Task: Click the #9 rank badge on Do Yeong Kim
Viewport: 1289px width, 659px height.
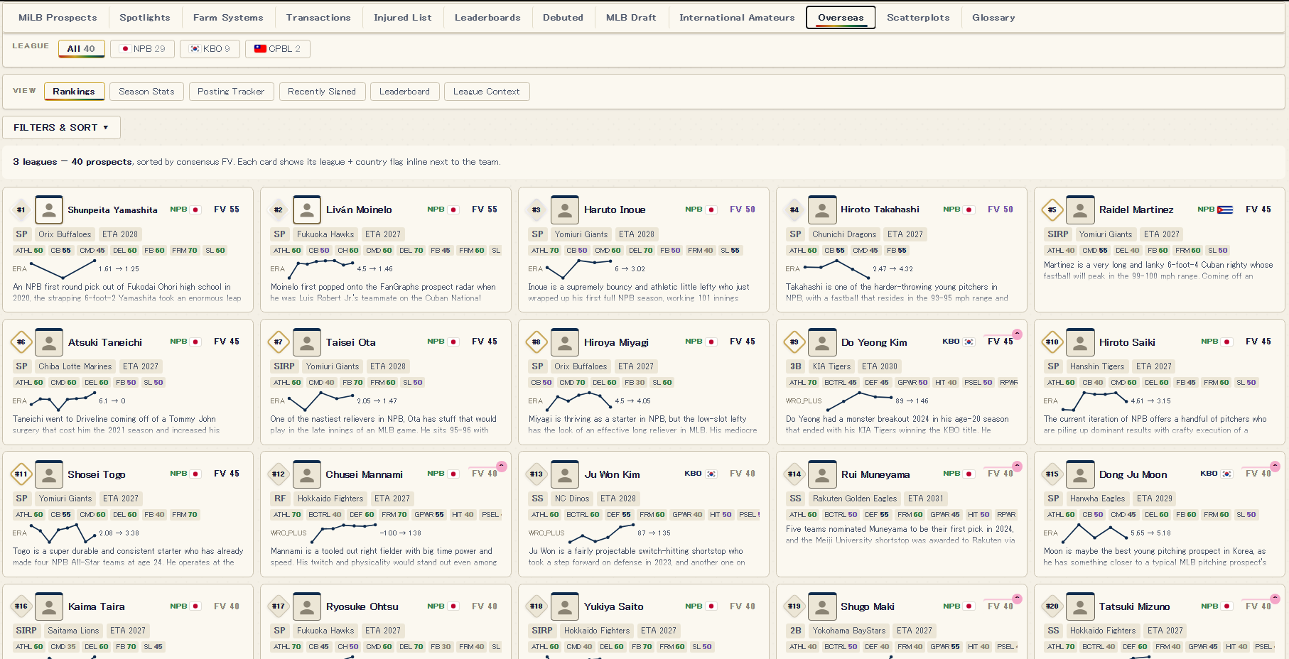Action: click(x=794, y=342)
